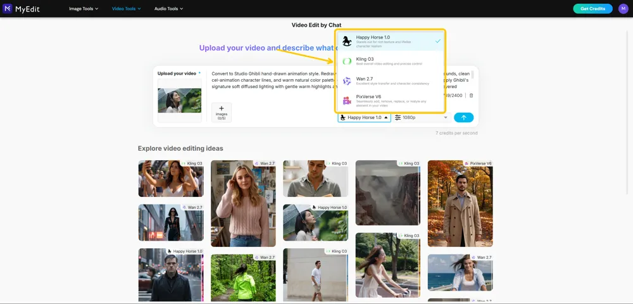Click the PixVerse V6 camera icon
Screen dimensions: 633x304
(347, 101)
